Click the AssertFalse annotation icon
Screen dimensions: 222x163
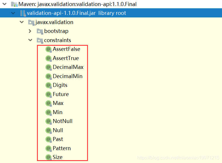click(49, 49)
